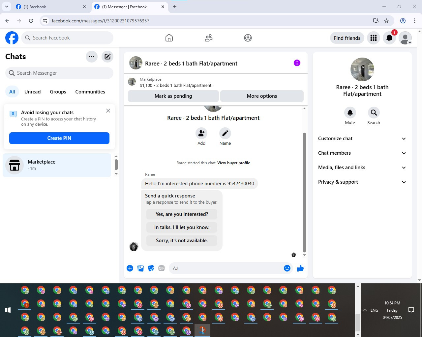Send quick response 'In talks. I'll let you know.'

[x=182, y=227]
